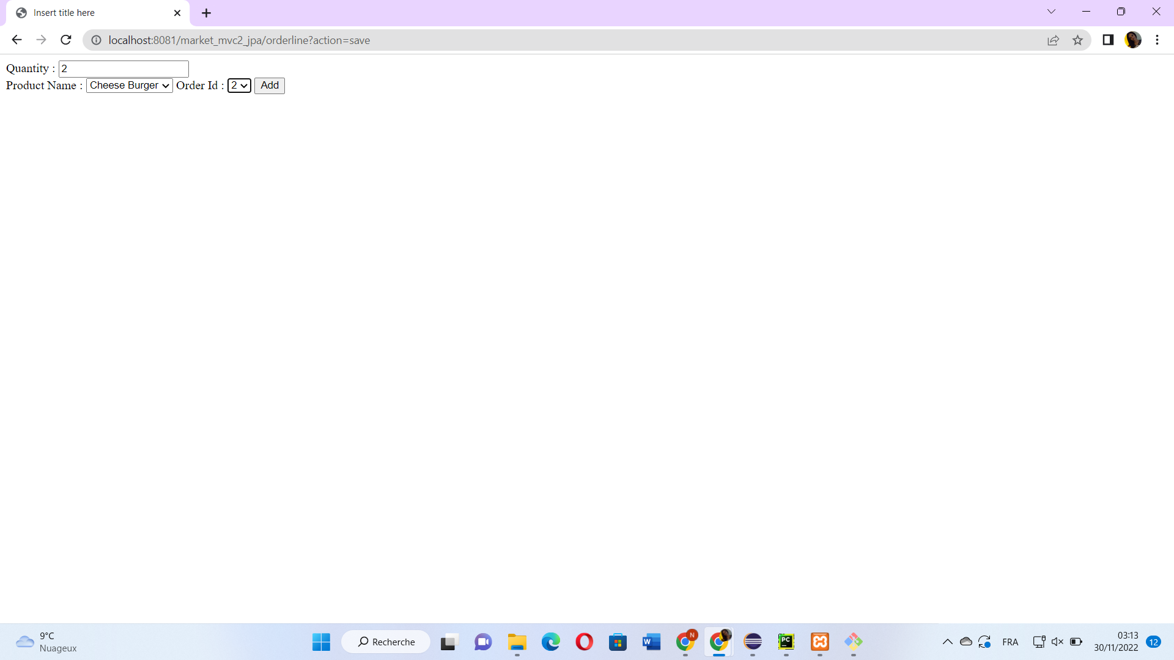
Task: Select the 'Insert title here' tab
Action: coord(92,13)
